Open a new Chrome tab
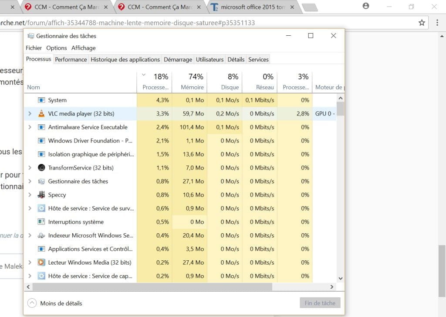 (310, 7)
